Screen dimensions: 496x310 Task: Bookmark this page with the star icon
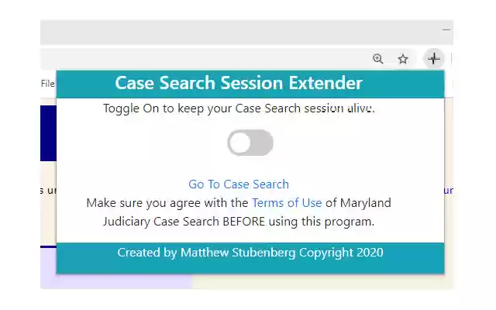pos(403,59)
